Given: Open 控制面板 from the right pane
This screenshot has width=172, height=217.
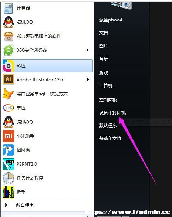Looking at the screenshot, I should (x=108, y=100).
